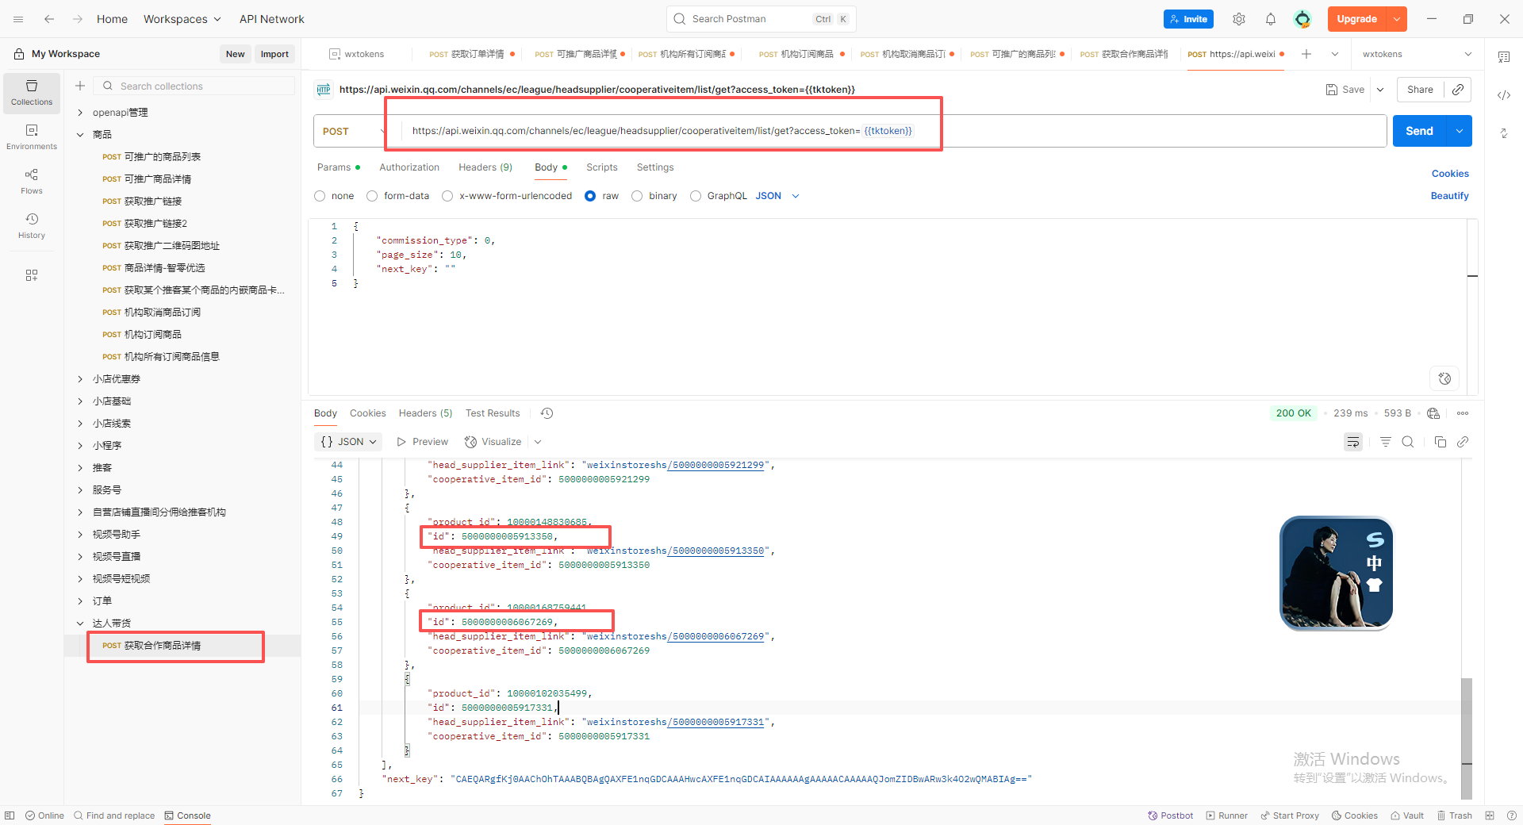This screenshot has width=1523, height=825.
Task: Expand the openapi管理 collection
Action: click(x=80, y=113)
